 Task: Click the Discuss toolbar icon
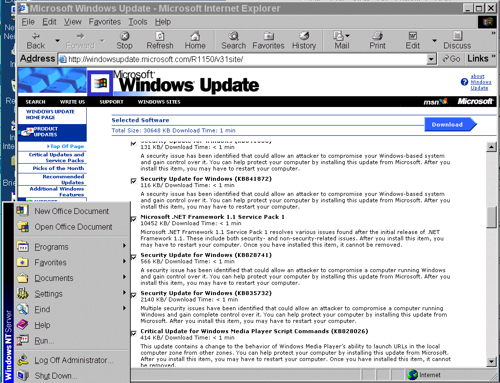point(457,36)
